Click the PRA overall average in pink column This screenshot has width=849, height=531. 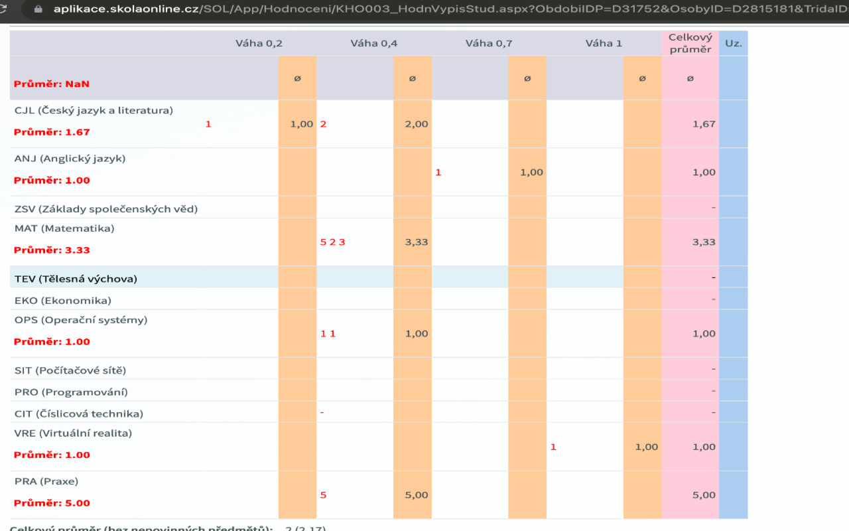704,495
